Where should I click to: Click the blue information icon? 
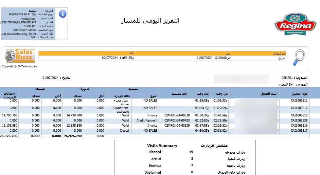click(63, 14)
